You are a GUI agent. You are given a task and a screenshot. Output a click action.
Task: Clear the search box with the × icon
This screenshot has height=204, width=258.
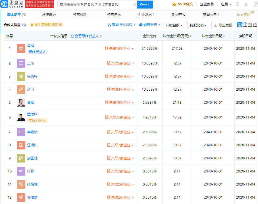(x=135, y=5)
